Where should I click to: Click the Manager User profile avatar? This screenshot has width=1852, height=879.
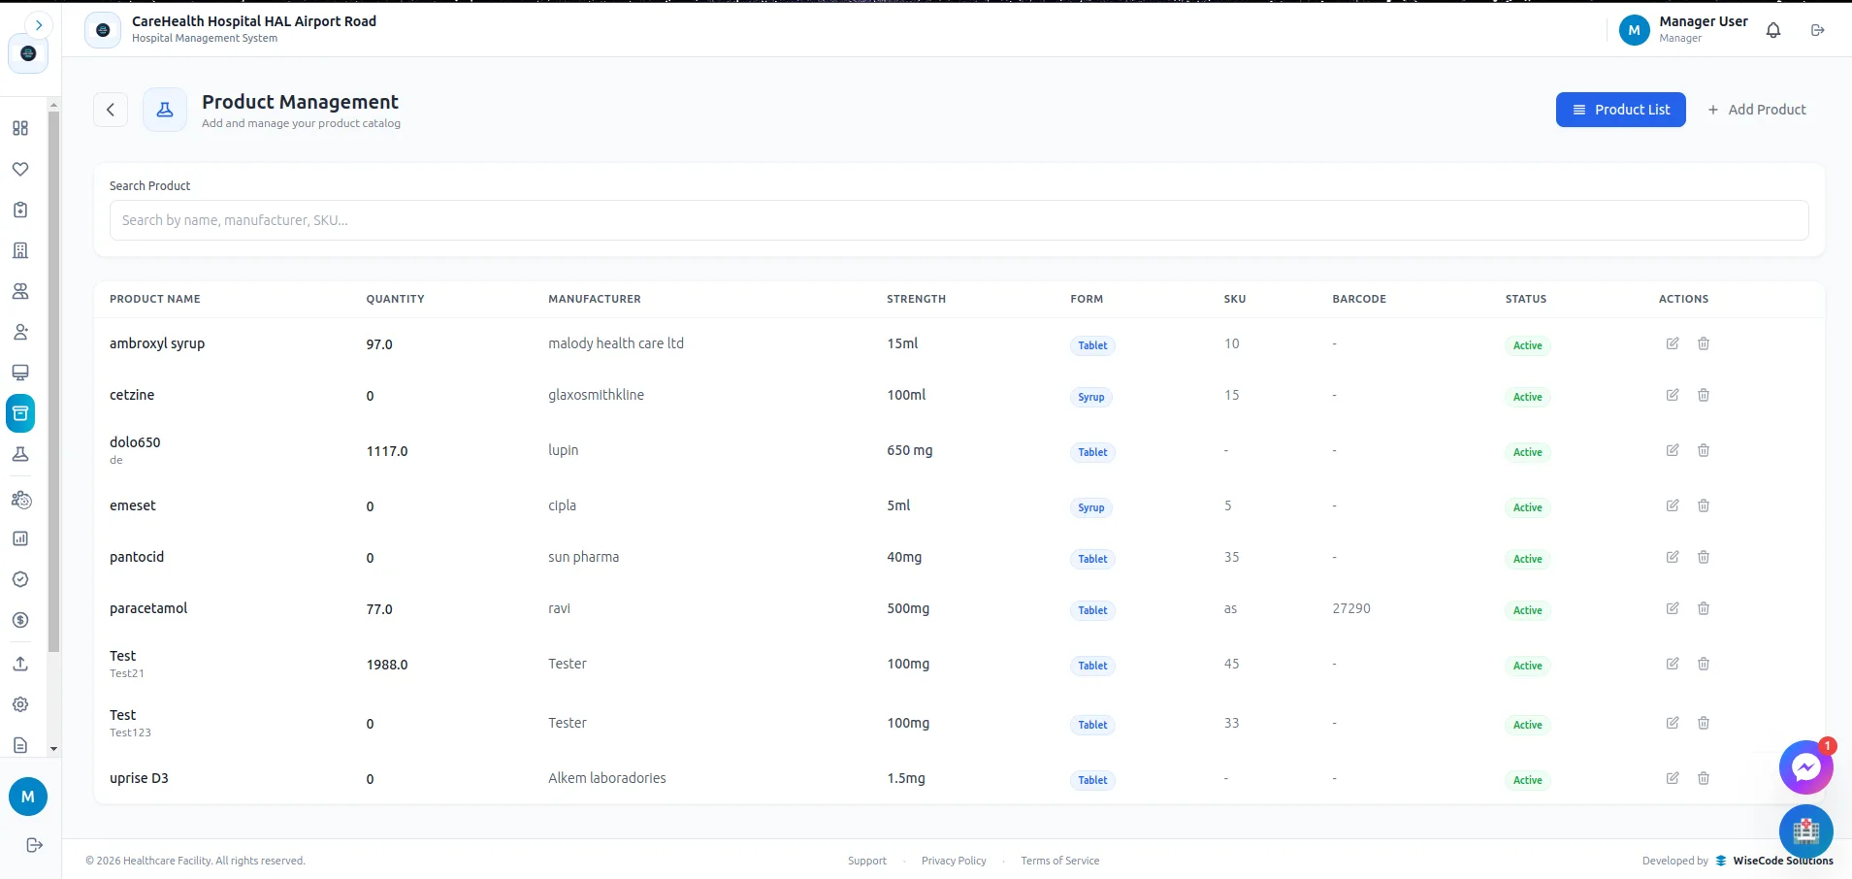(x=1635, y=30)
